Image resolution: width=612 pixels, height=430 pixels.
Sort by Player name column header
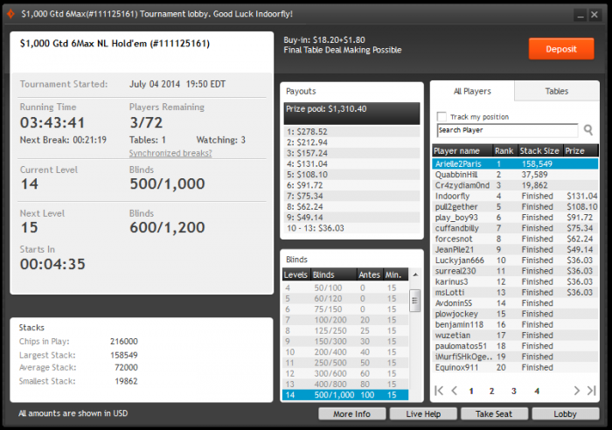462,150
